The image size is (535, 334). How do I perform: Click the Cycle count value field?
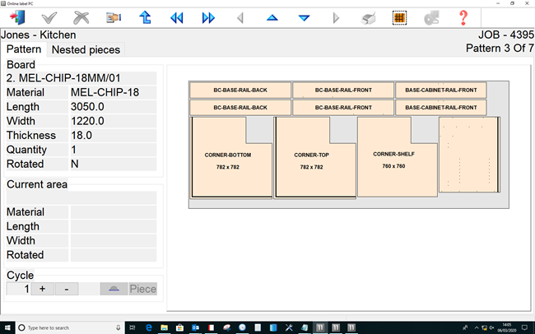point(19,289)
